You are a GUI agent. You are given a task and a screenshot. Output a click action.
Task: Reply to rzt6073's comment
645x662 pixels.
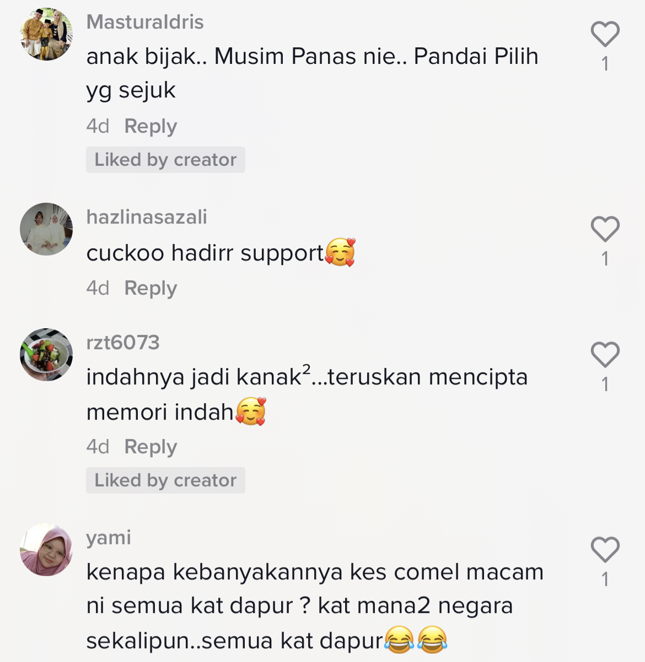(x=150, y=447)
